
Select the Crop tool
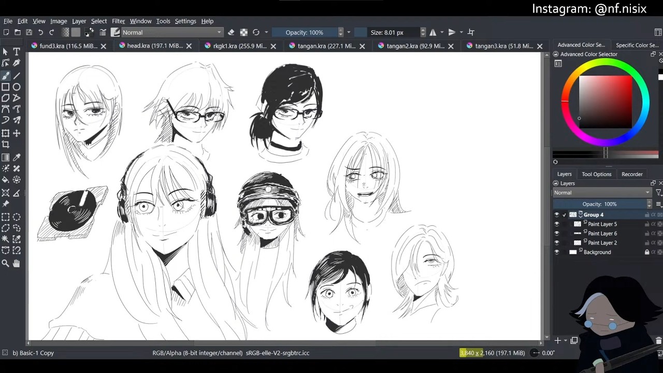click(6, 145)
